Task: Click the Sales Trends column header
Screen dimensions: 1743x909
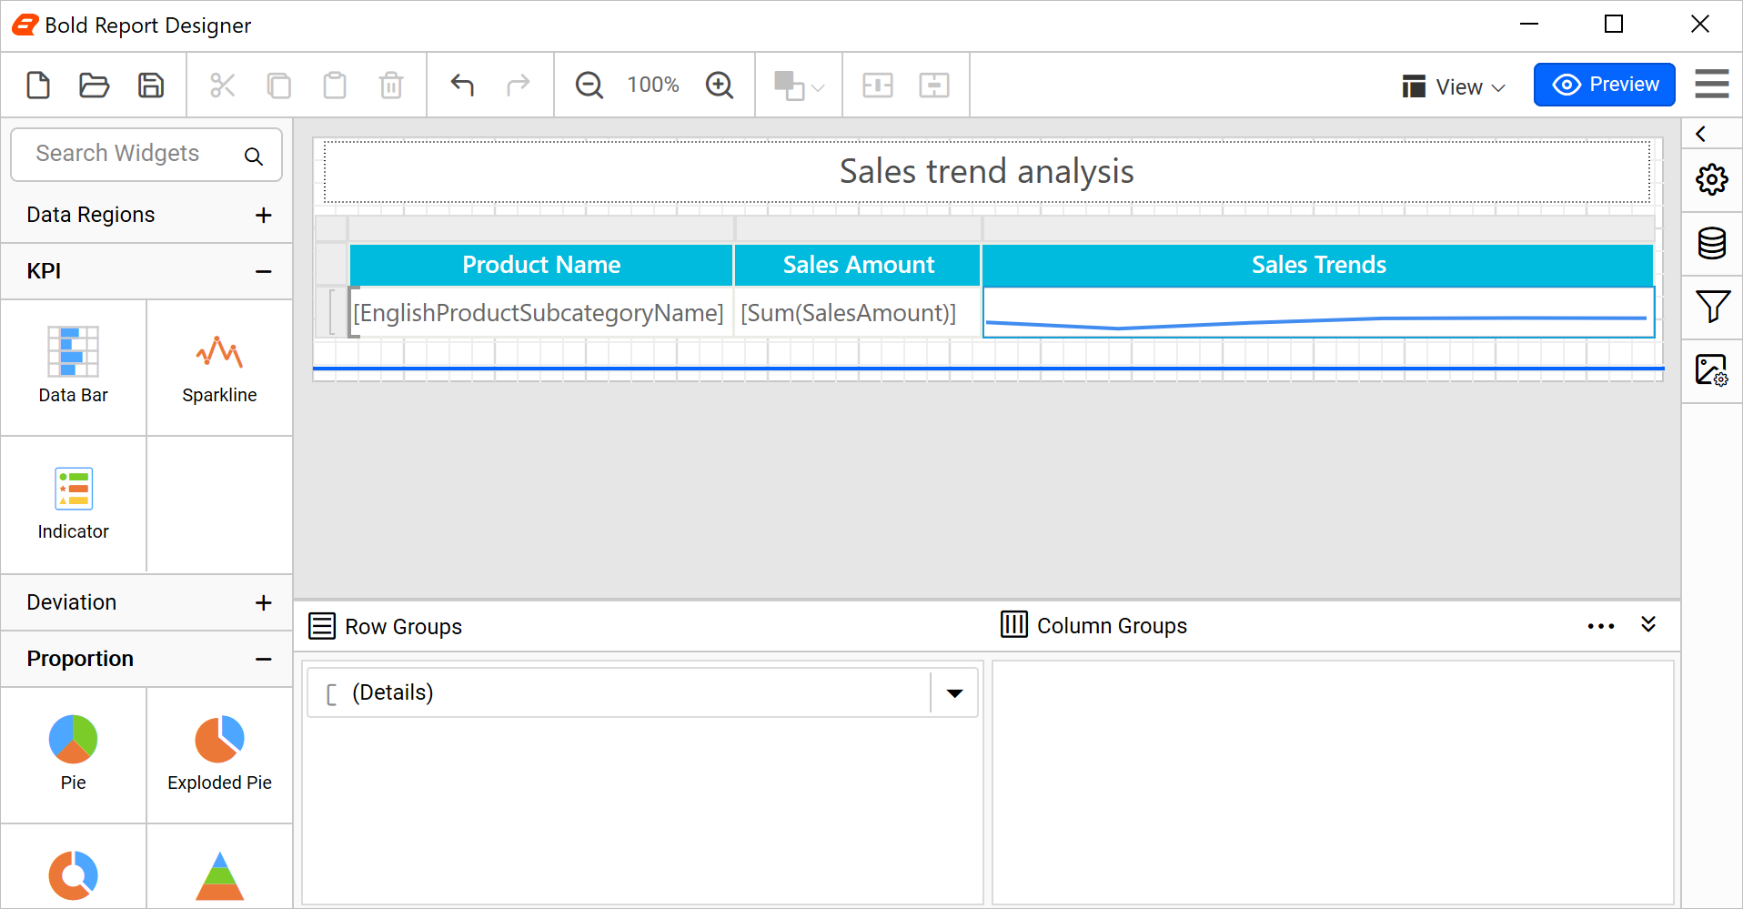Action: [1318, 265]
